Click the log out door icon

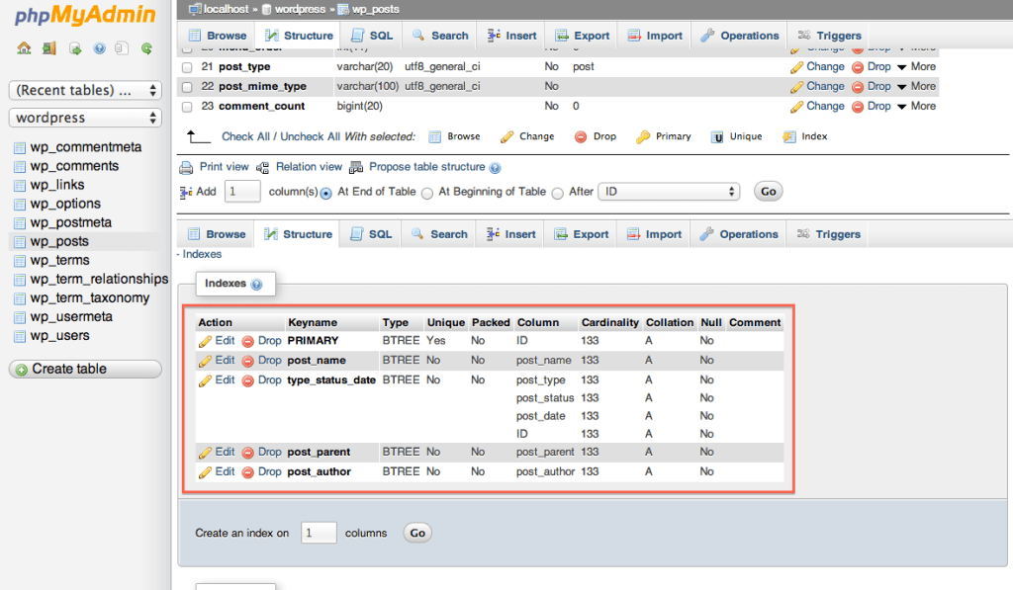coord(48,47)
